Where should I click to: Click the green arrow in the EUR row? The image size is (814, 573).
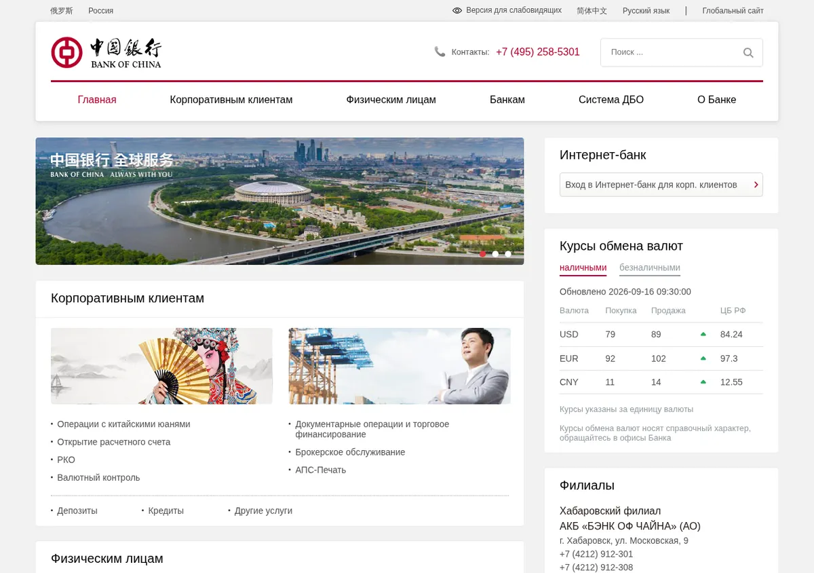coord(703,358)
